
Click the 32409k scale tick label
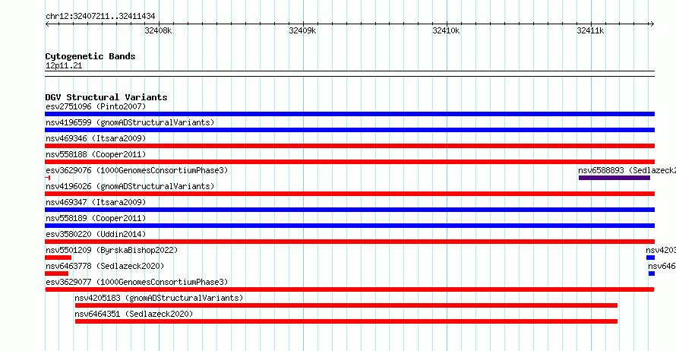point(302,30)
